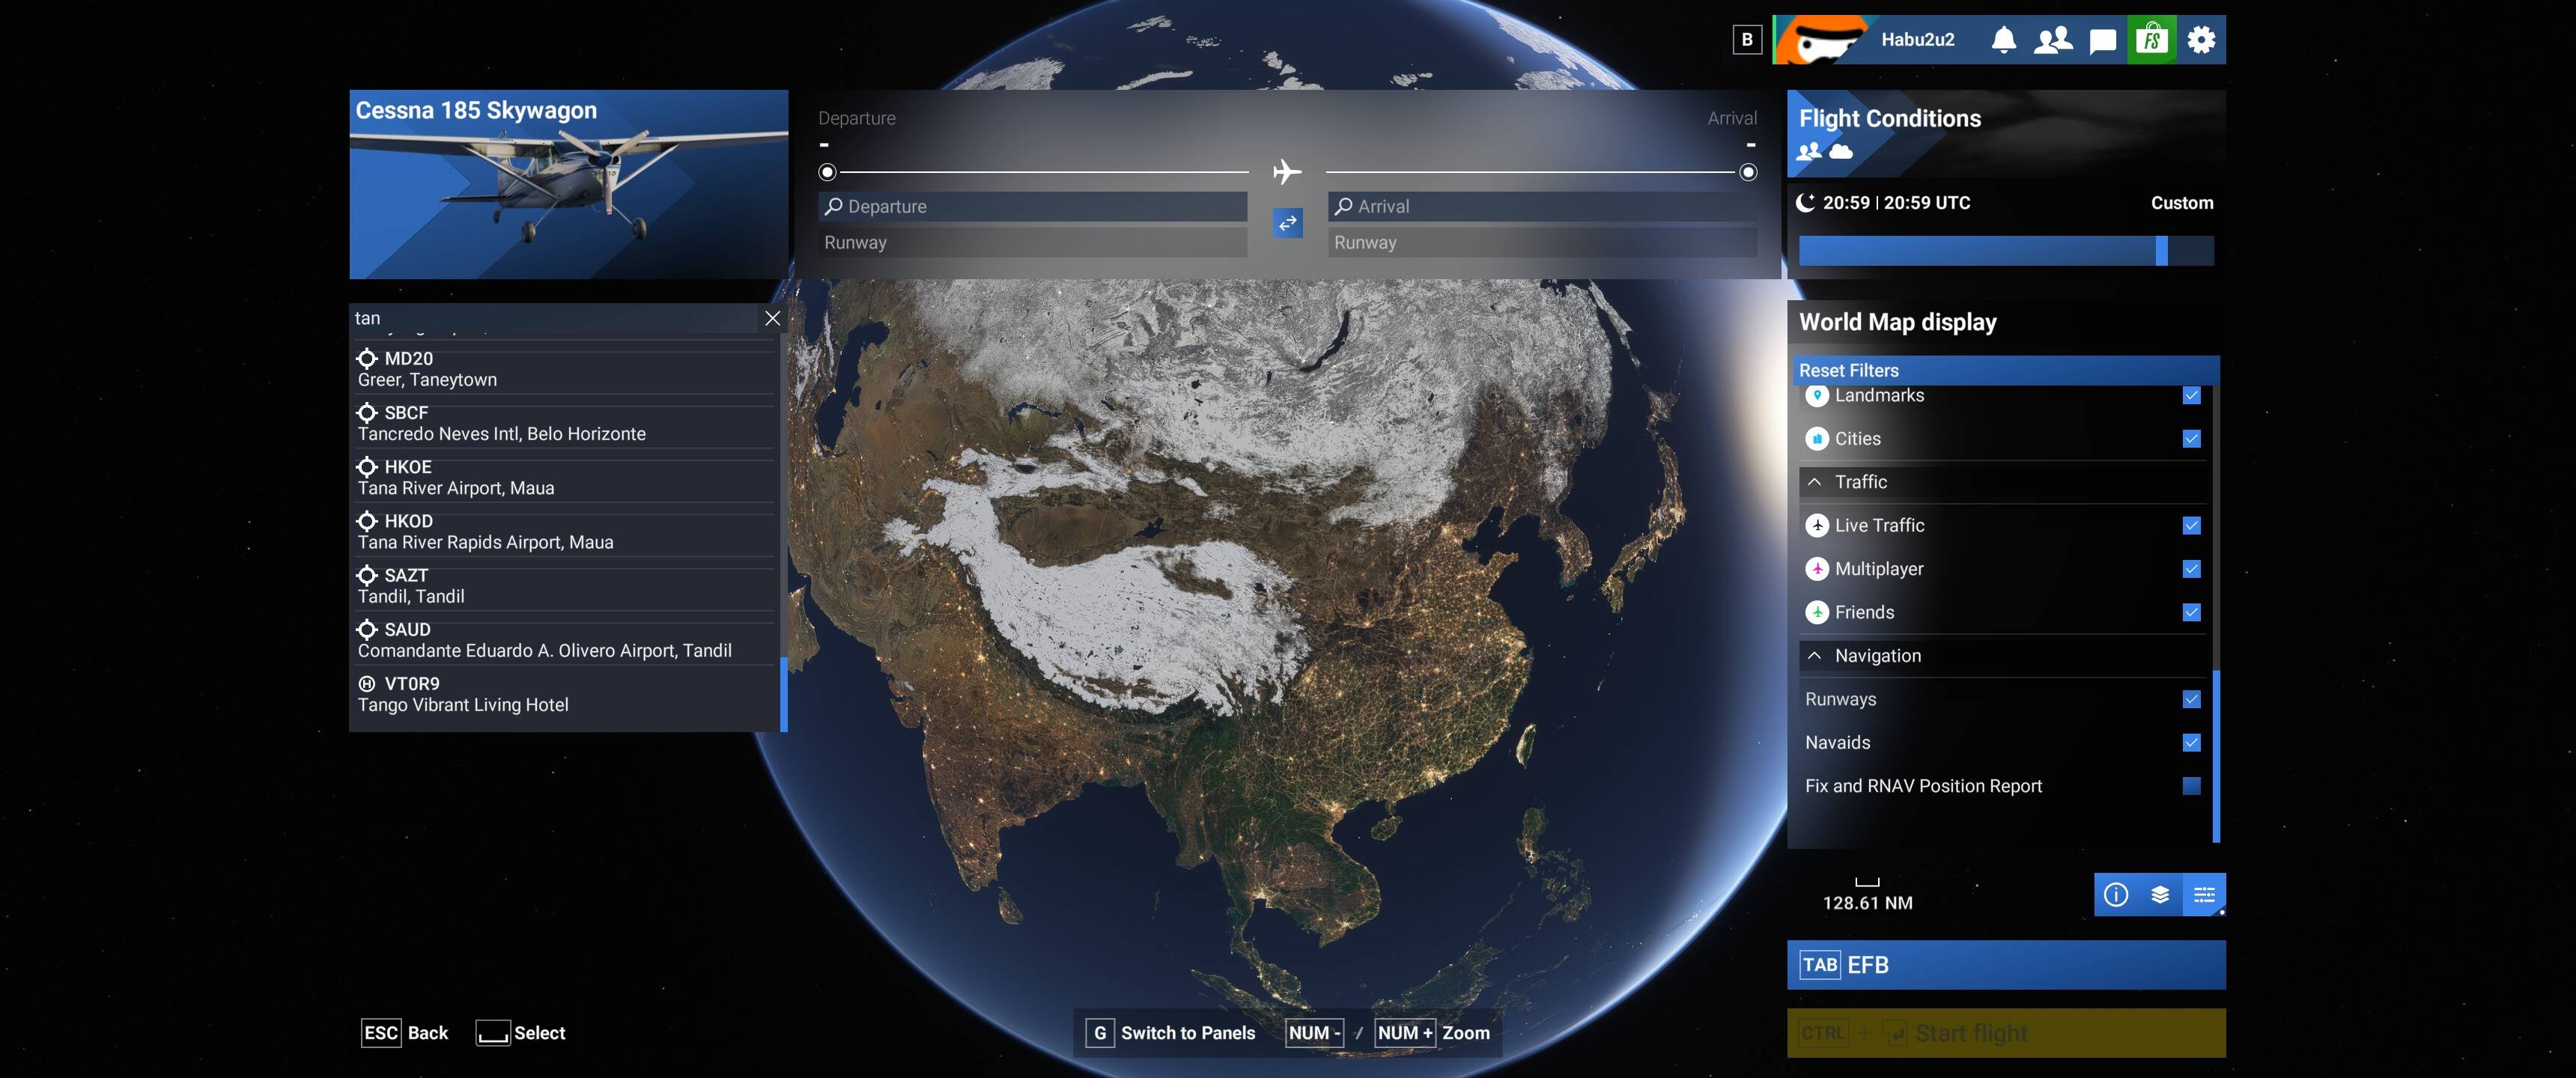Disable the Live Traffic checkbox
Screen dimensions: 2576x1078
(x=2191, y=526)
